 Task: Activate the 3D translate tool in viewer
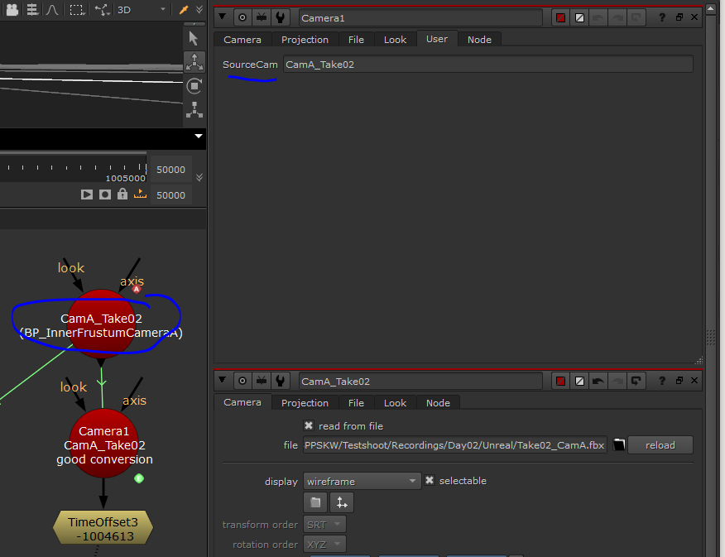tap(194, 62)
